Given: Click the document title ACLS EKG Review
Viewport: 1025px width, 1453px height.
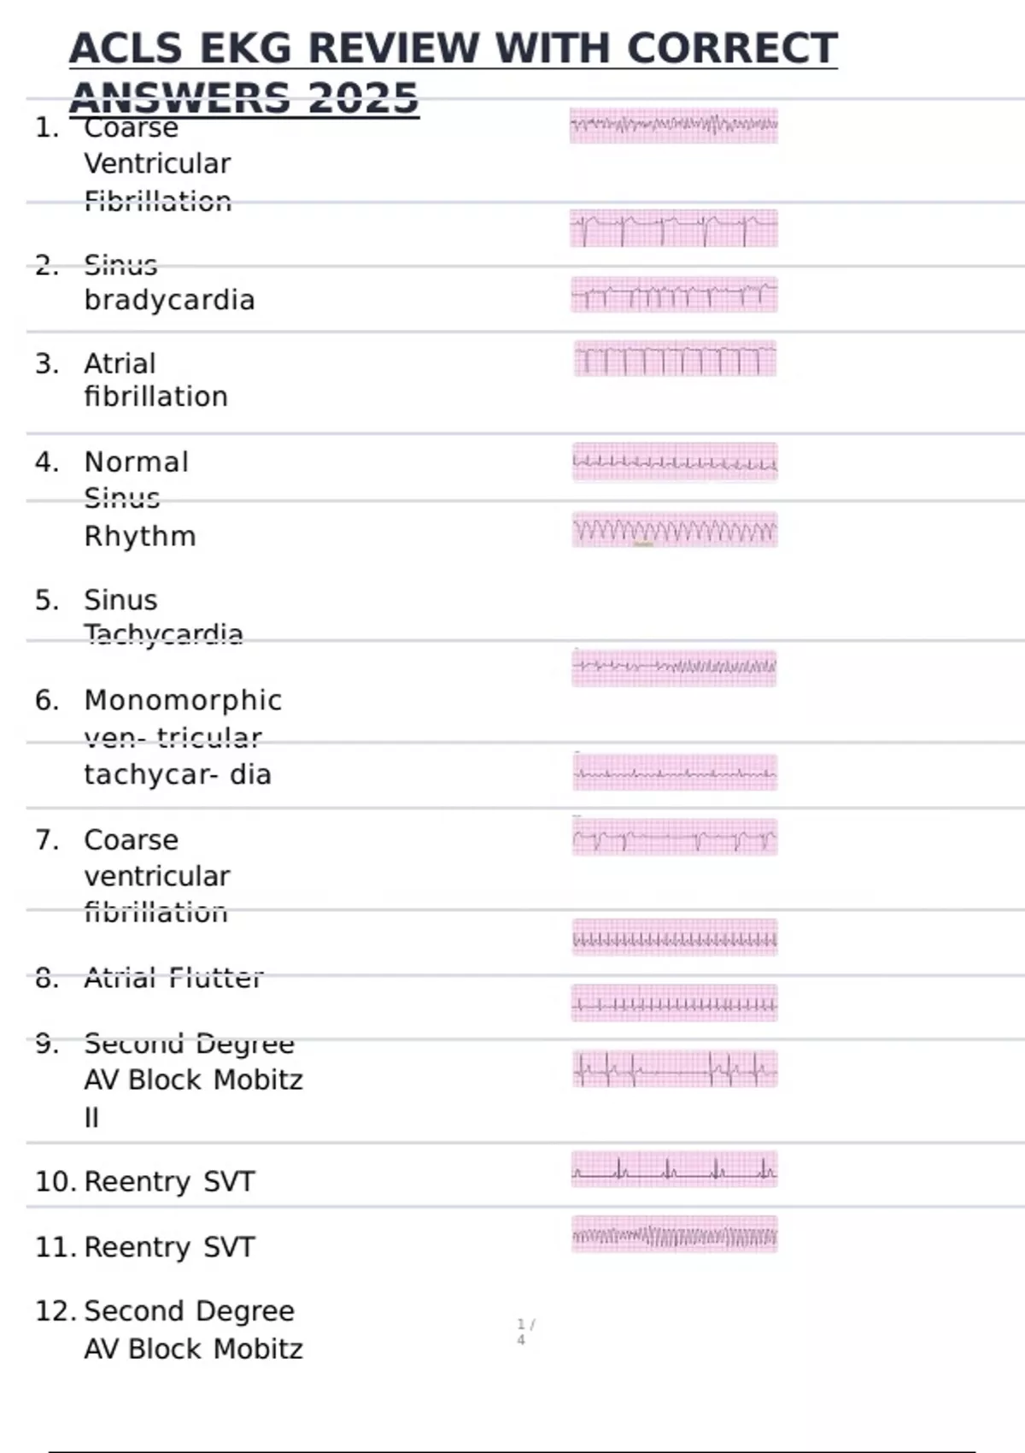Looking at the screenshot, I should [453, 48].
